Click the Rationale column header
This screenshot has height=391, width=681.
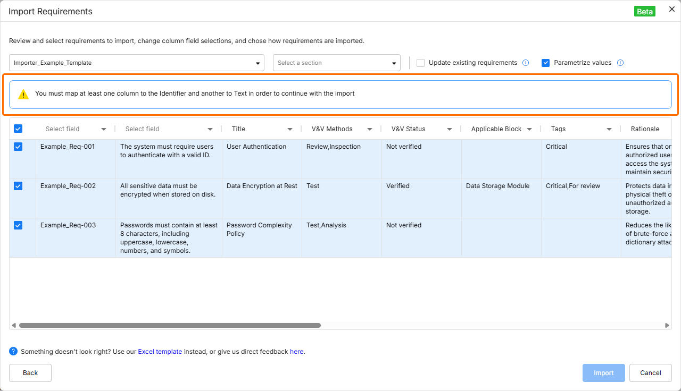645,129
